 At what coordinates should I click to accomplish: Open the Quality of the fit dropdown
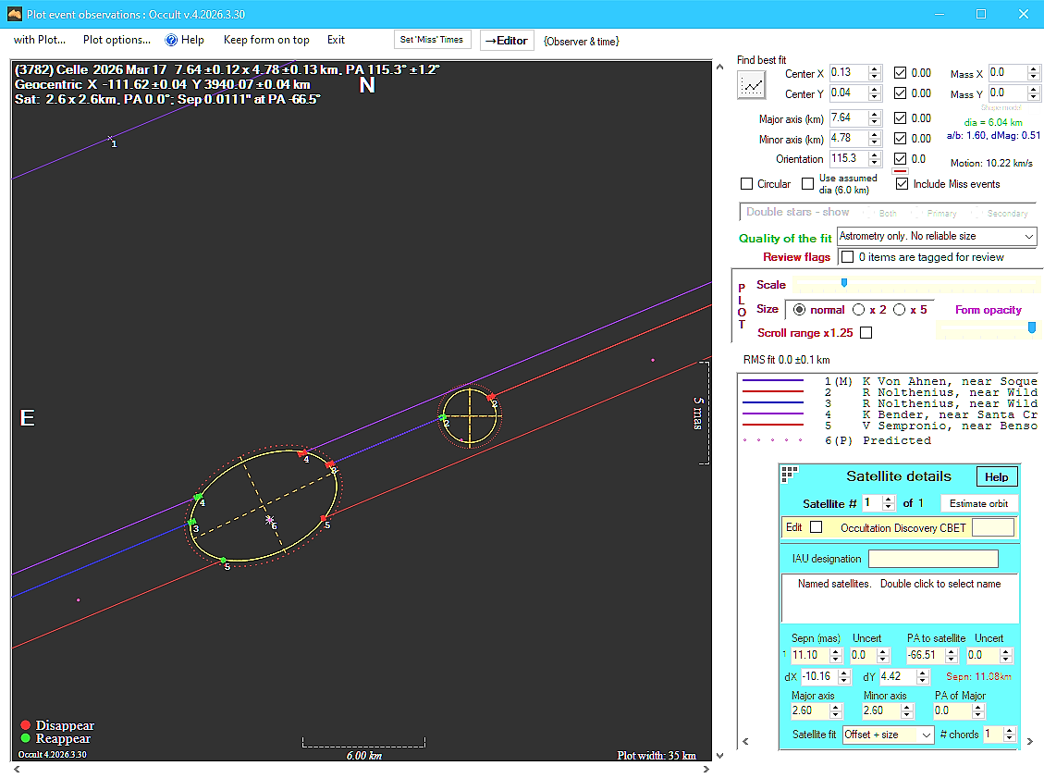click(x=1029, y=237)
